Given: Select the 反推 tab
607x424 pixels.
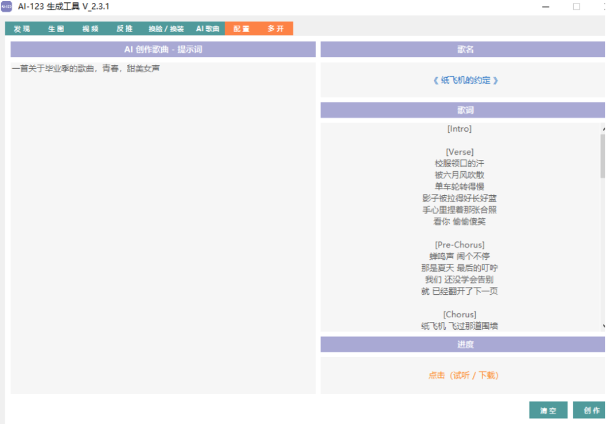Looking at the screenshot, I should click(124, 28).
